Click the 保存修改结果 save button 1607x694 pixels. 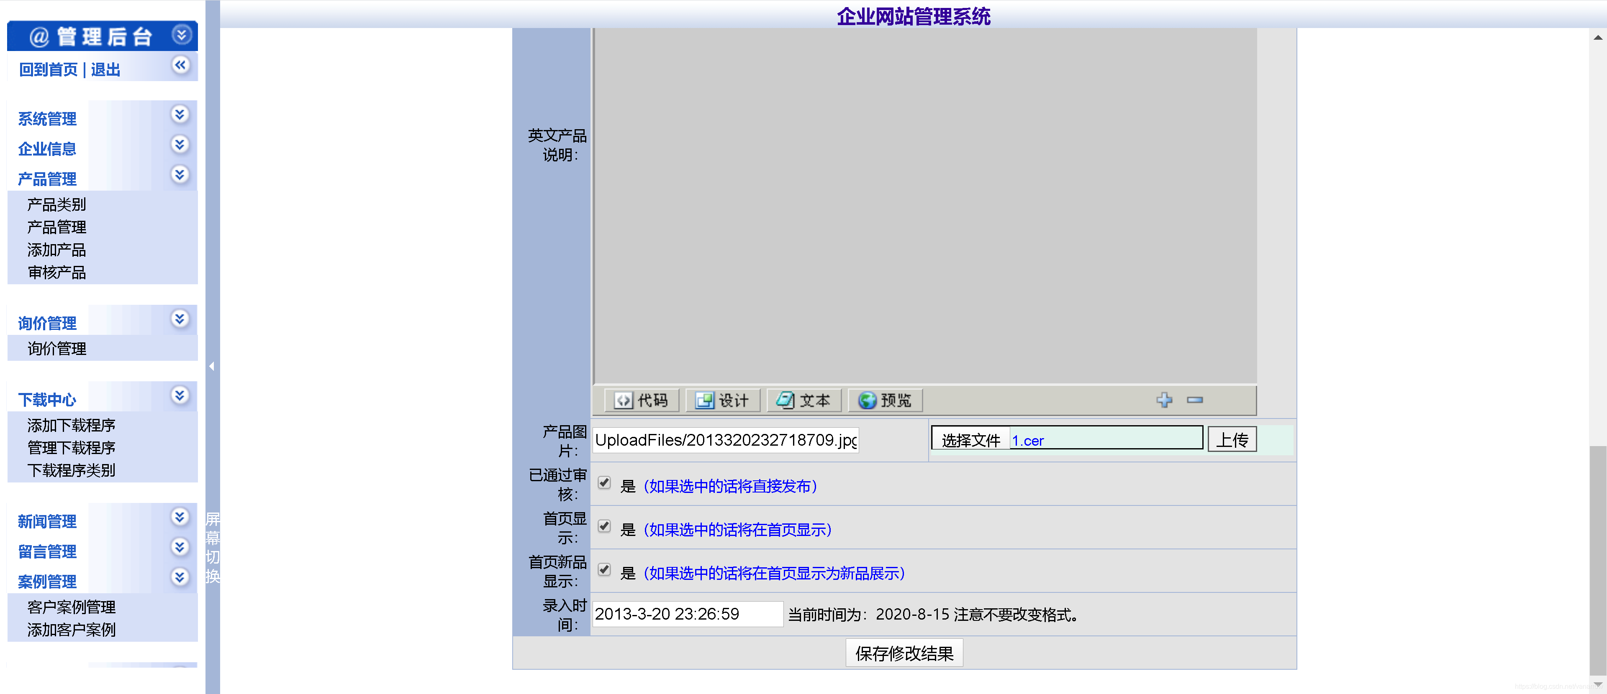pos(904,653)
